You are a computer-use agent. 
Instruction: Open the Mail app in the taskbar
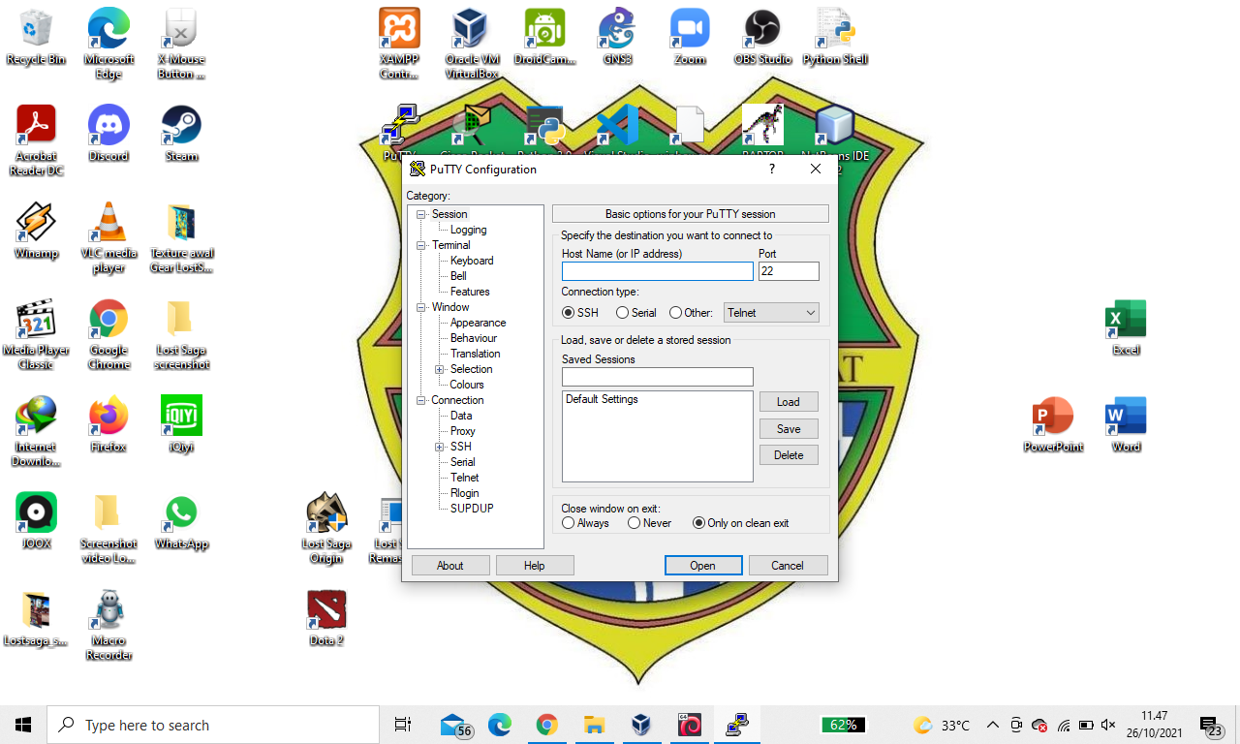tap(454, 725)
